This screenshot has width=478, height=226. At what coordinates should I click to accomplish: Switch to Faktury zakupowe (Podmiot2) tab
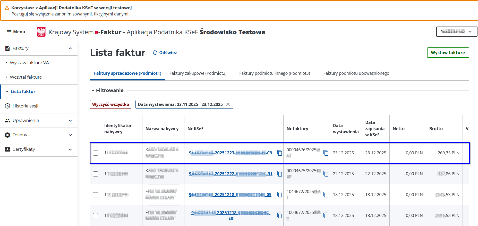pos(198,73)
